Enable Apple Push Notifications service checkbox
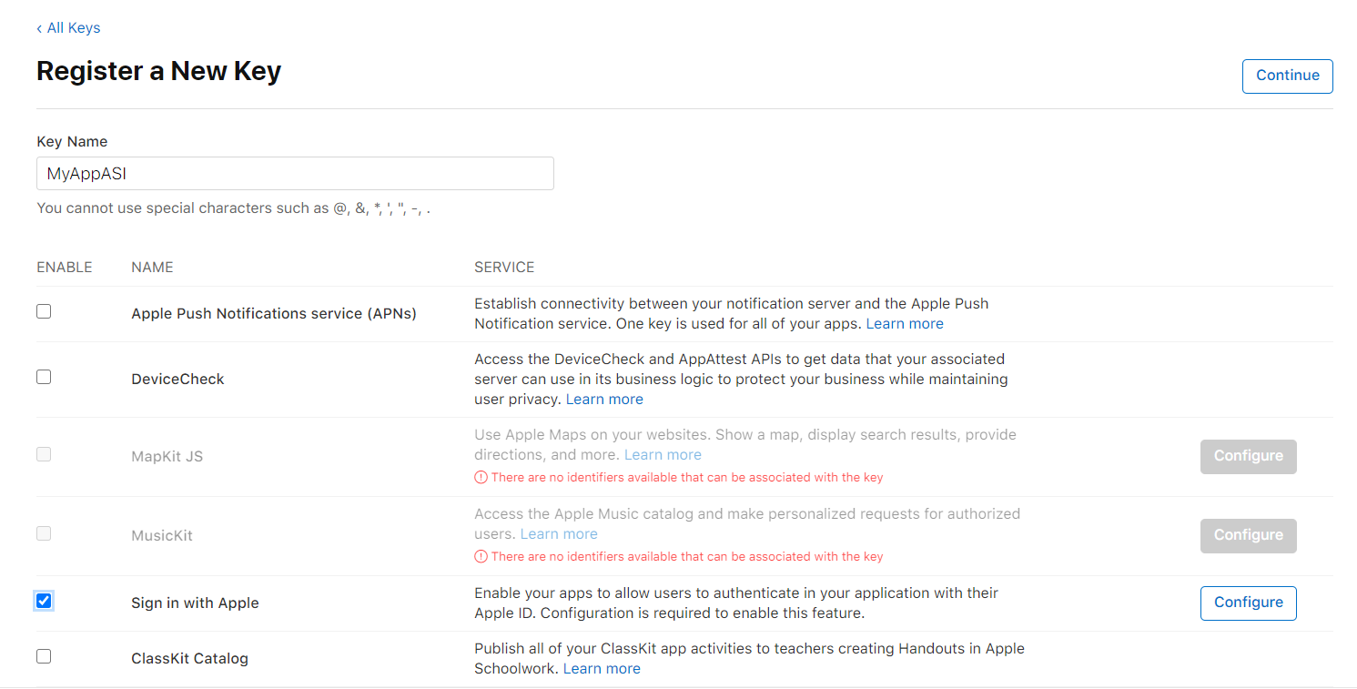This screenshot has height=689, width=1357. pos(44,311)
